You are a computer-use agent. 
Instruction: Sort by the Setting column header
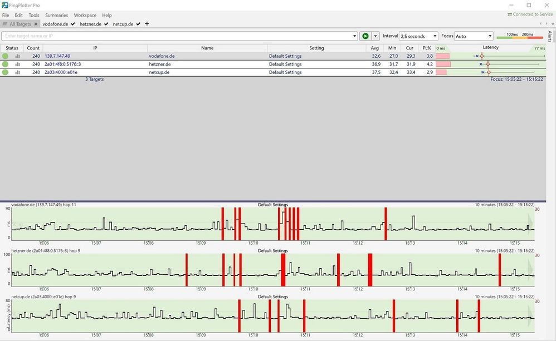[x=316, y=48]
